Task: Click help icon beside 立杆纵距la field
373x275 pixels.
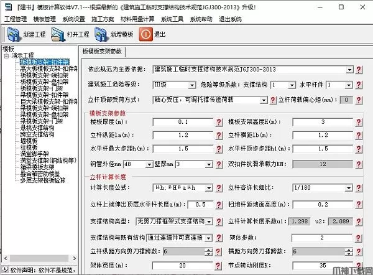Action: click(219, 136)
